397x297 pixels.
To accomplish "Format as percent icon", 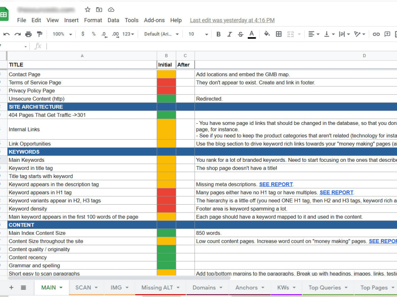I will 94,34.
